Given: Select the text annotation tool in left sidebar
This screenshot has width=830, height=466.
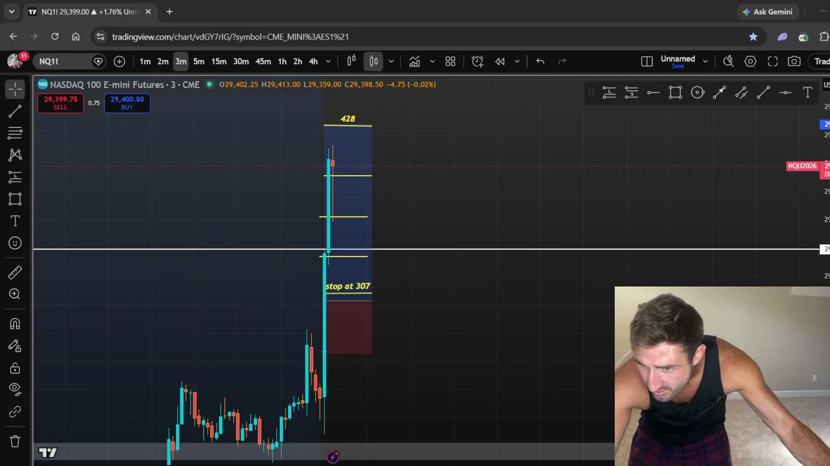Looking at the screenshot, I should point(15,221).
